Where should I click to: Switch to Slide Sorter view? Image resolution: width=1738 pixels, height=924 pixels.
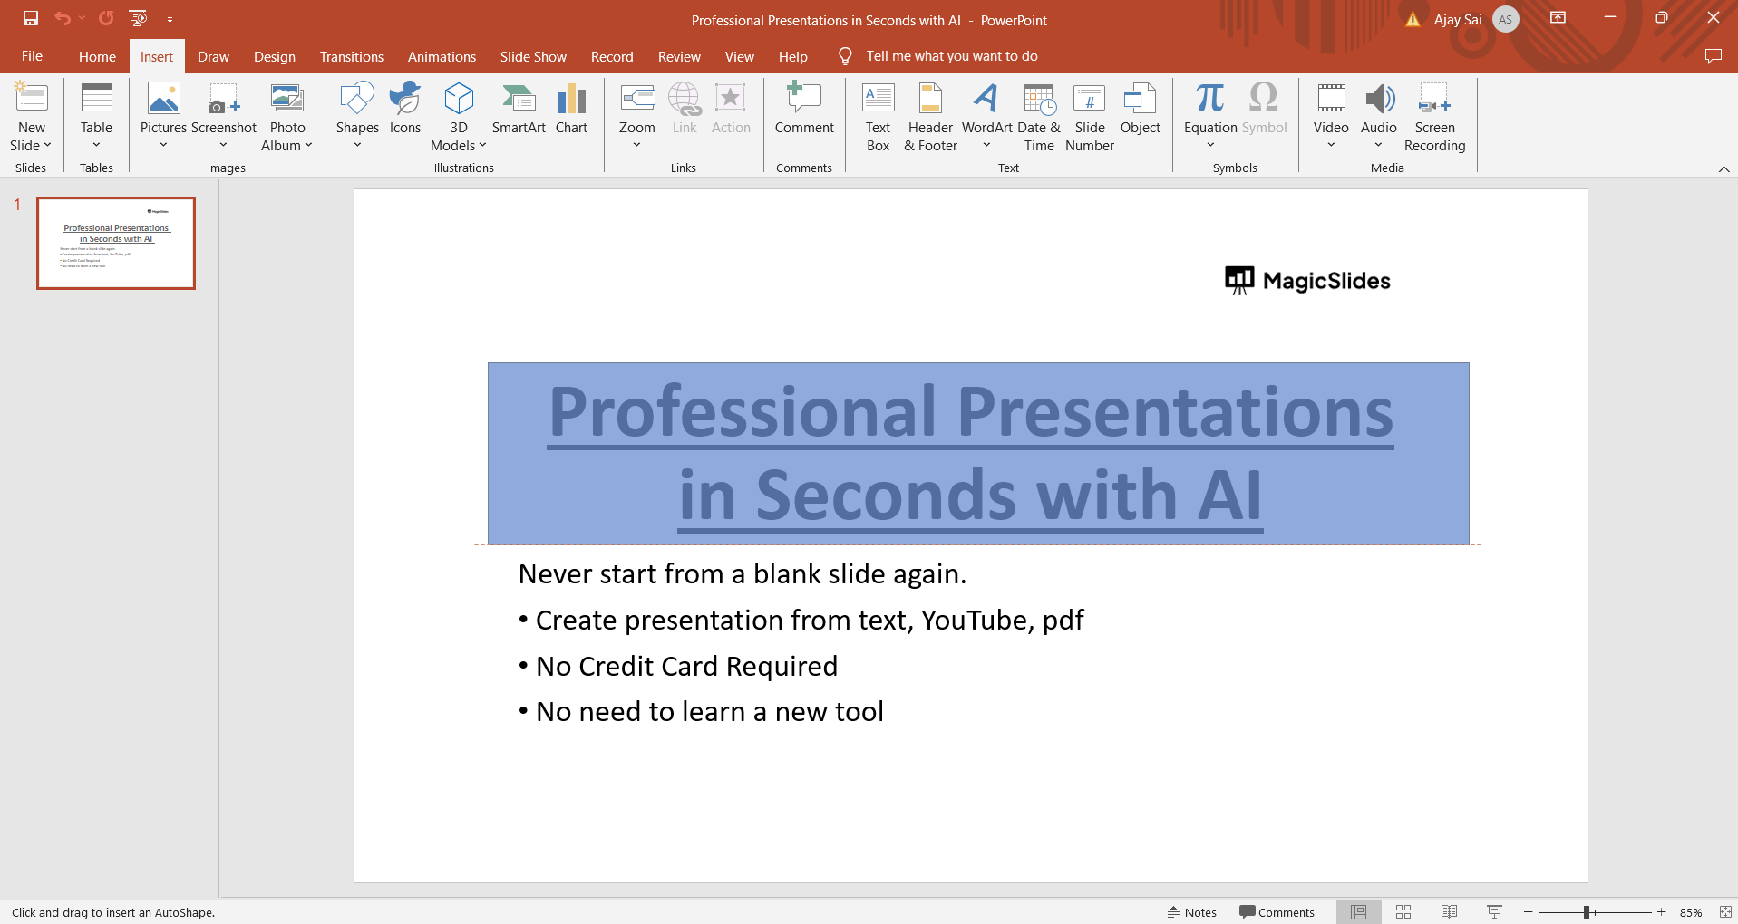tap(1403, 912)
